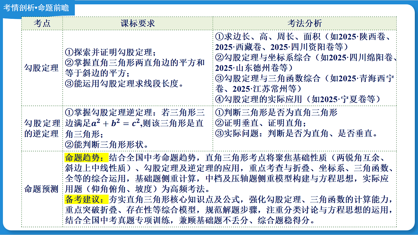Select the 考法分析 column header
The image size is (418, 235).
(305, 23)
